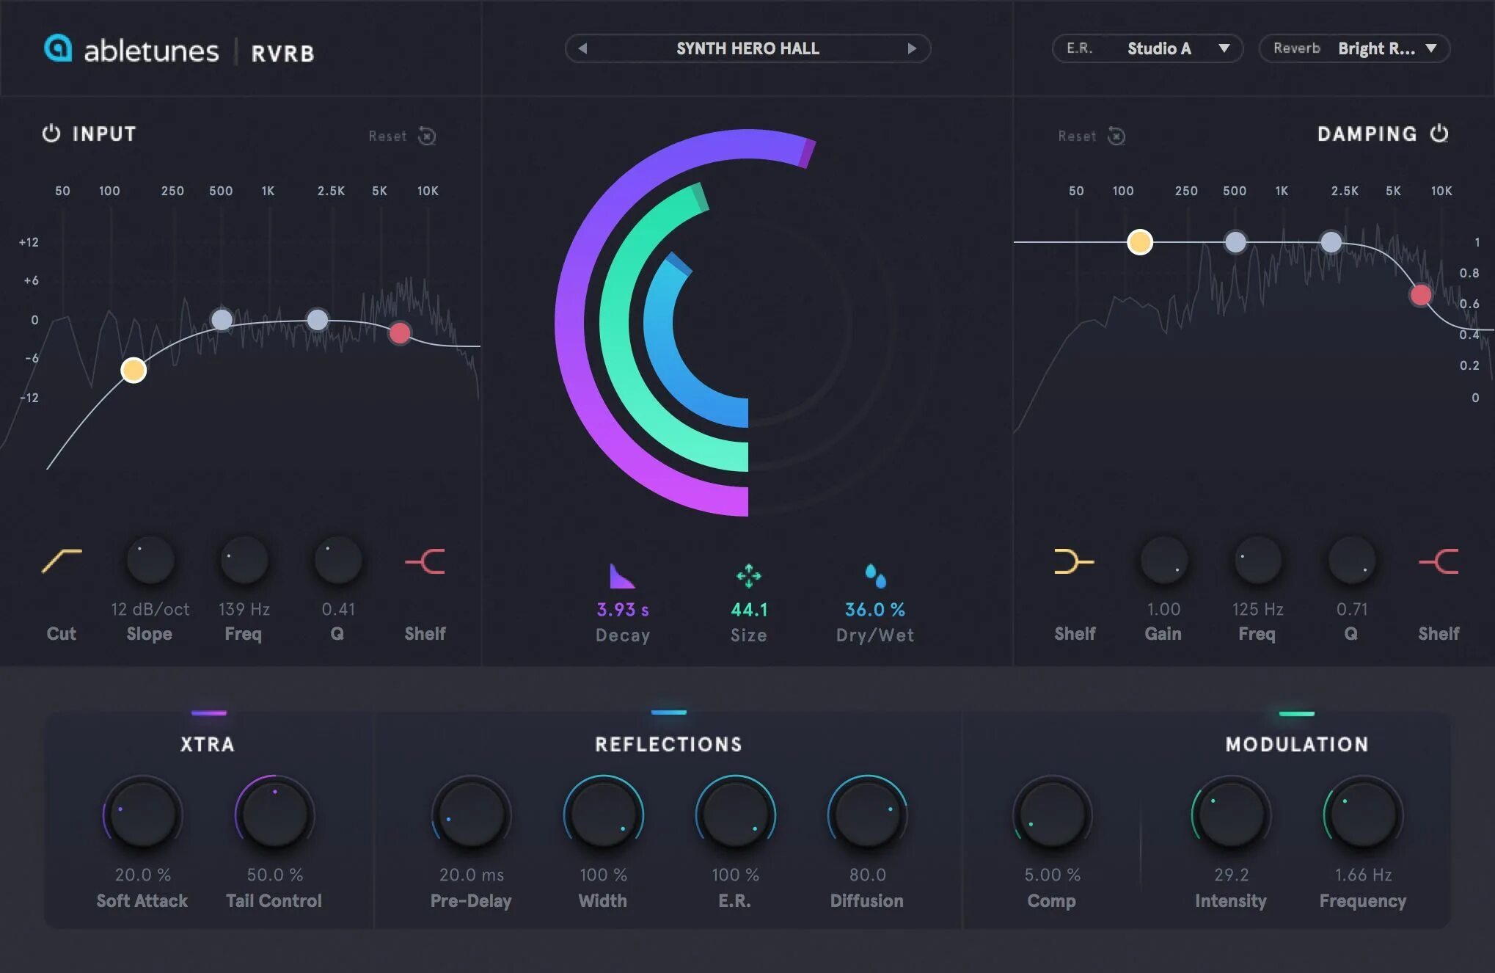Select the MODULATION section label
This screenshot has width=1495, height=973.
[x=1298, y=744]
